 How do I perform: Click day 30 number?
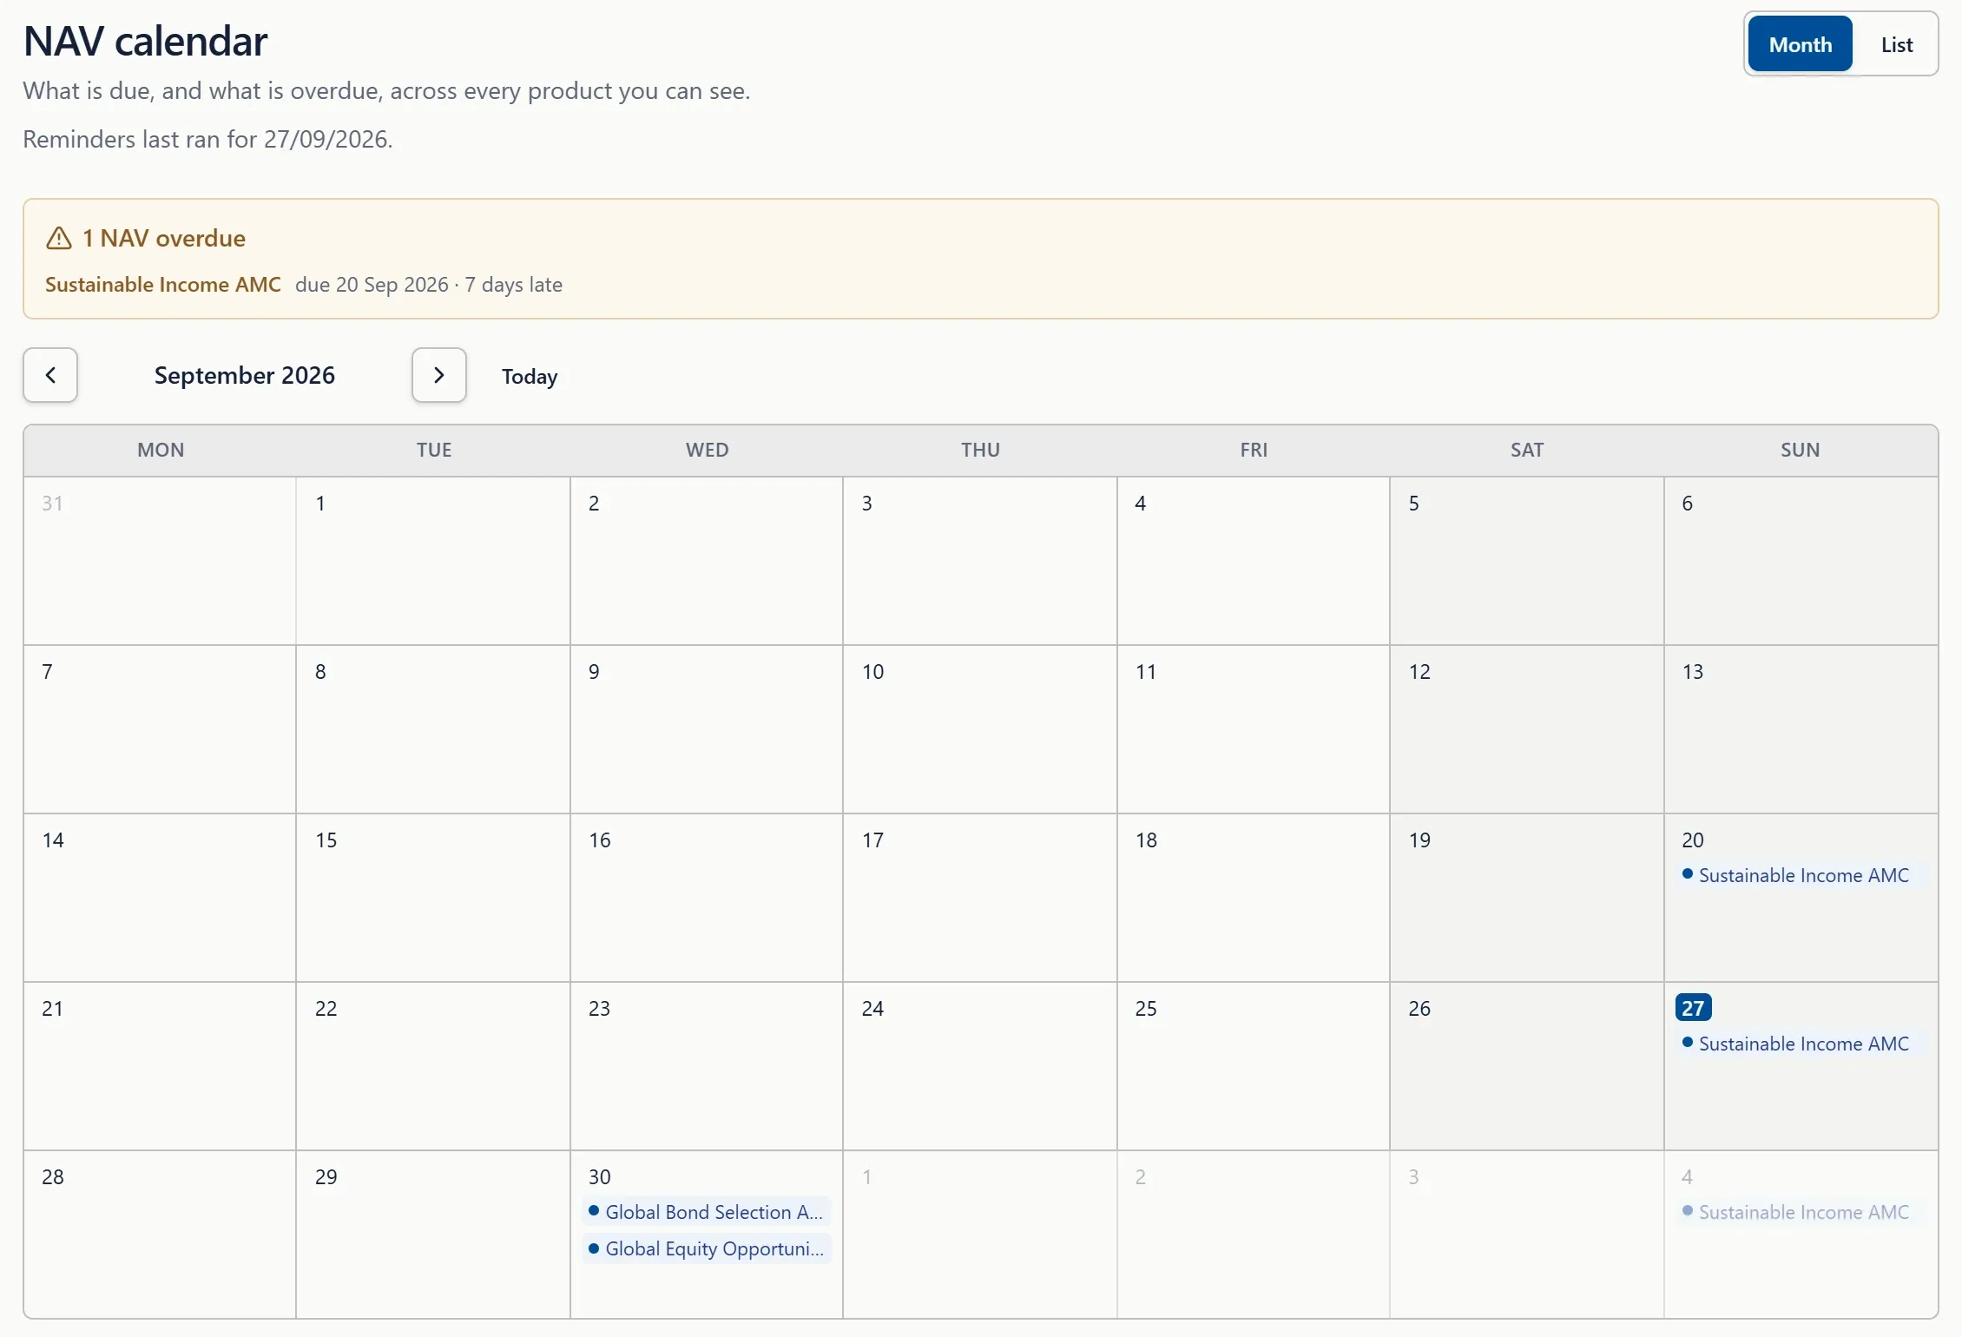pyautogui.click(x=600, y=1176)
